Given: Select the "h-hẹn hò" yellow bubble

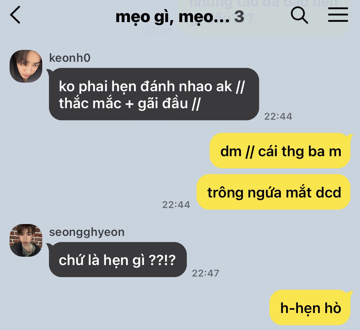Looking at the screenshot, I should (310, 308).
